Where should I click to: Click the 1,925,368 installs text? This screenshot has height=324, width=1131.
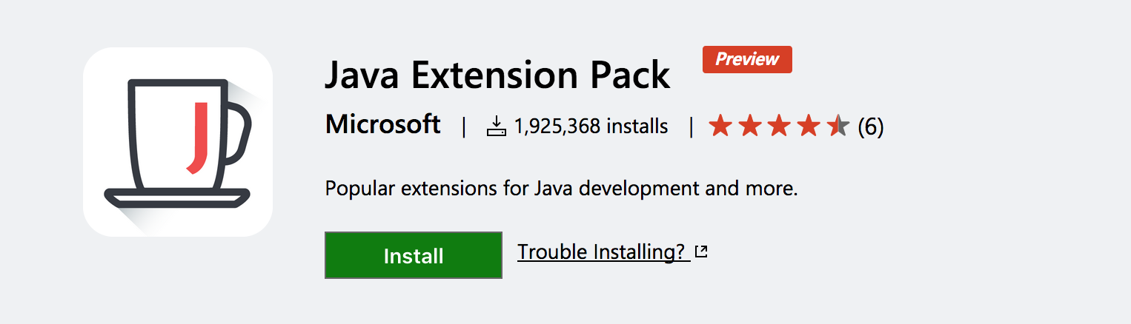tap(590, 126)
